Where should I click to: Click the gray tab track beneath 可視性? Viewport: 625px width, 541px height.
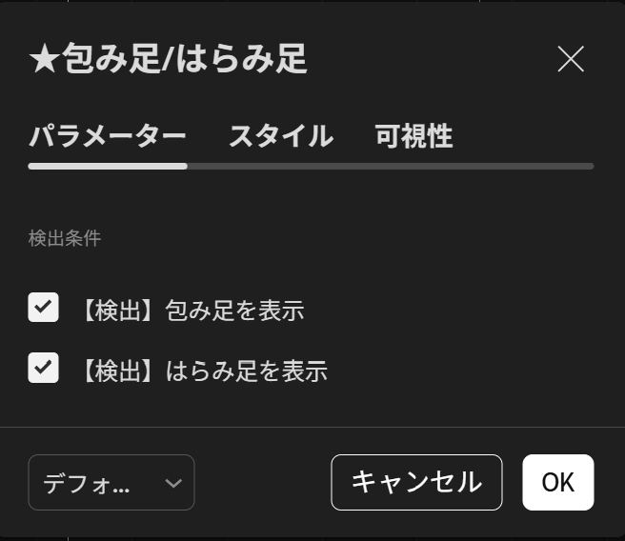(x=413, y=166)
